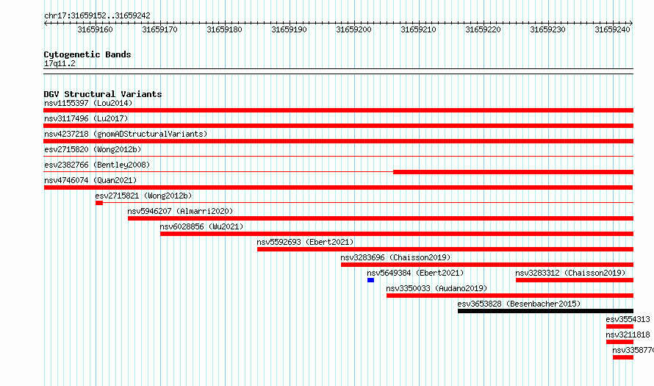Open variant nsv4746074 (Quan2021) label
654x386 pixels.
click(90, 180)
